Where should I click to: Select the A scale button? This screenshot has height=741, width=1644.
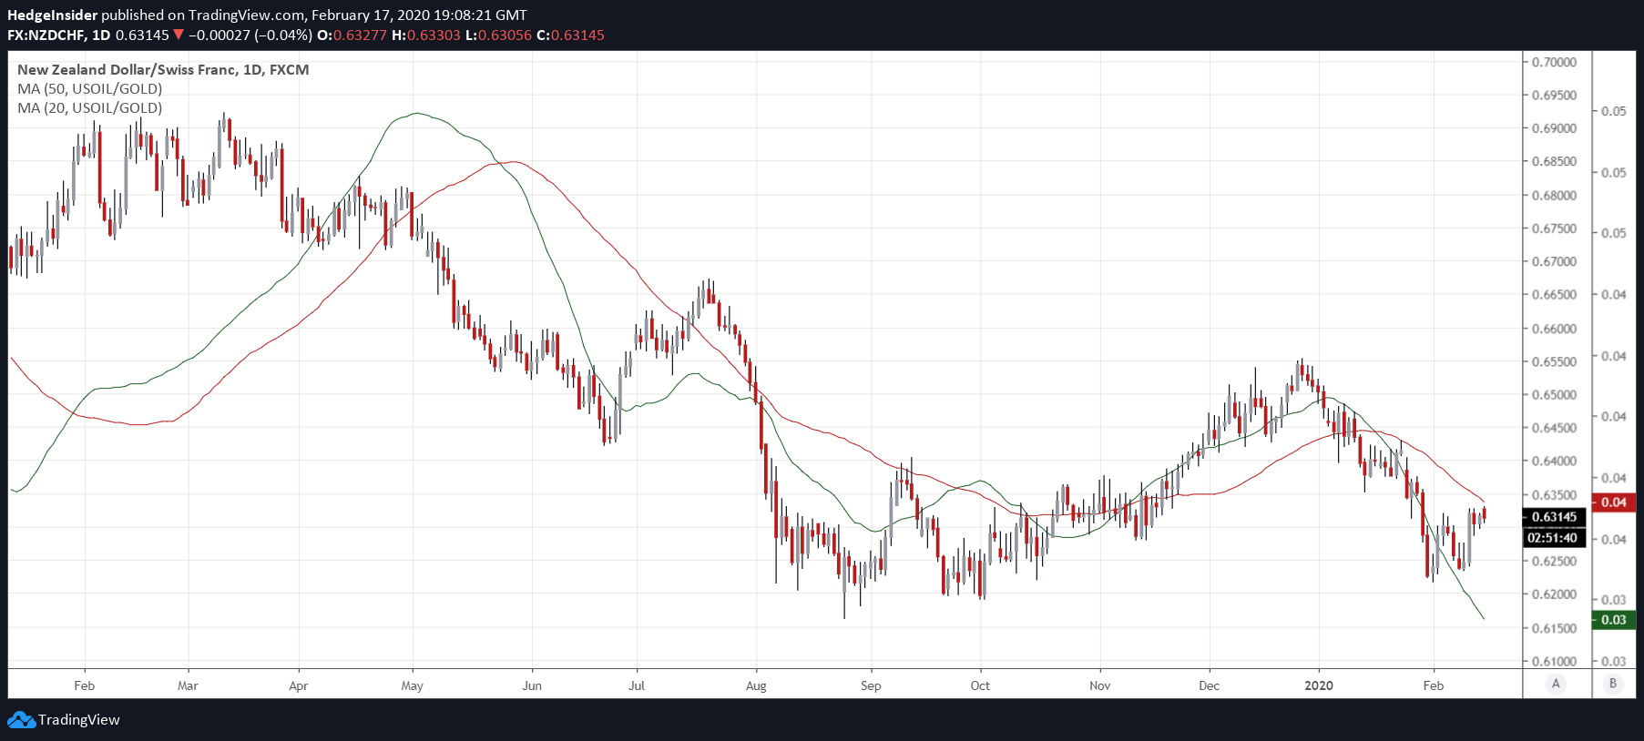pos(1556,684)
